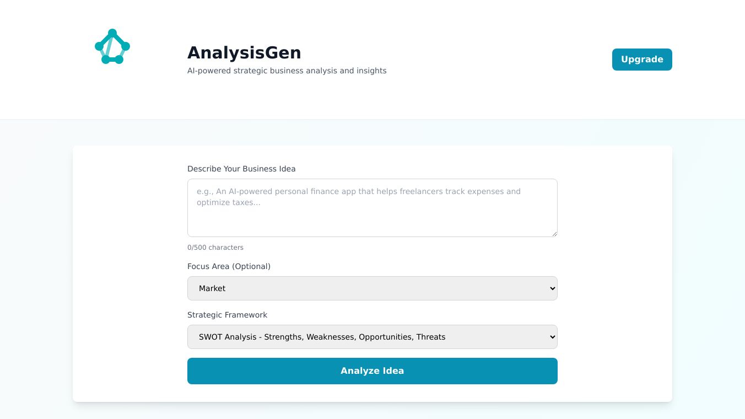Screen dimensions: 745x419
Task: Click the placeholder example text about freelancers
Action: [358, 197]
